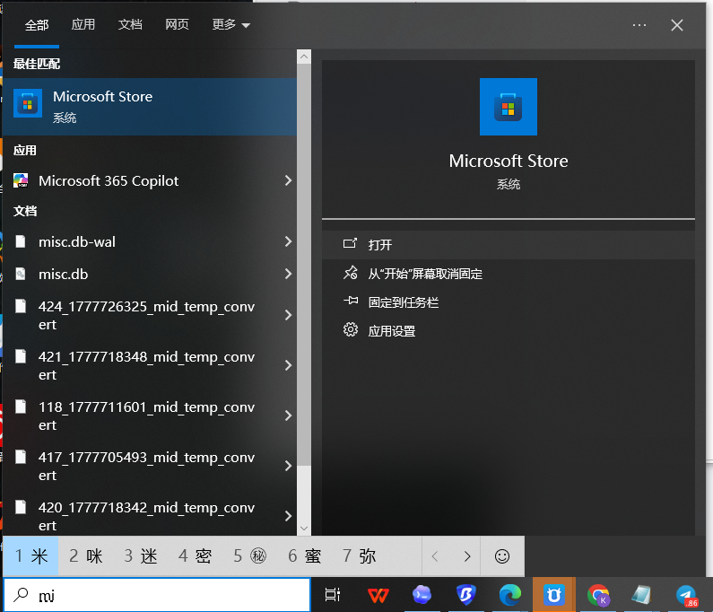
Task: Expand misc.db-wal result arrow
Action: 288,241
